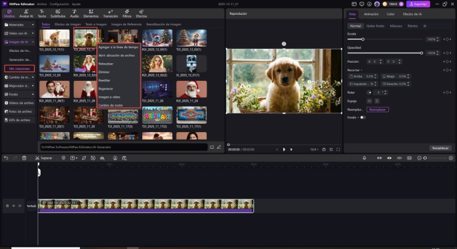Viewport: 457px width, 249px height.
Task: Click the Exportar button
Action: click(x=418, y=4)
